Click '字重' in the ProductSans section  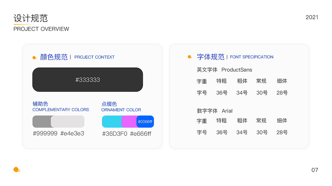pyautogui.click(x=202, y=81)
